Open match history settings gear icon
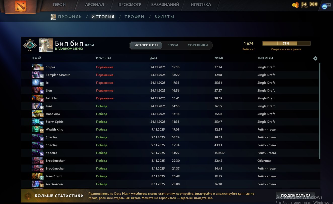 coord(315,58)
